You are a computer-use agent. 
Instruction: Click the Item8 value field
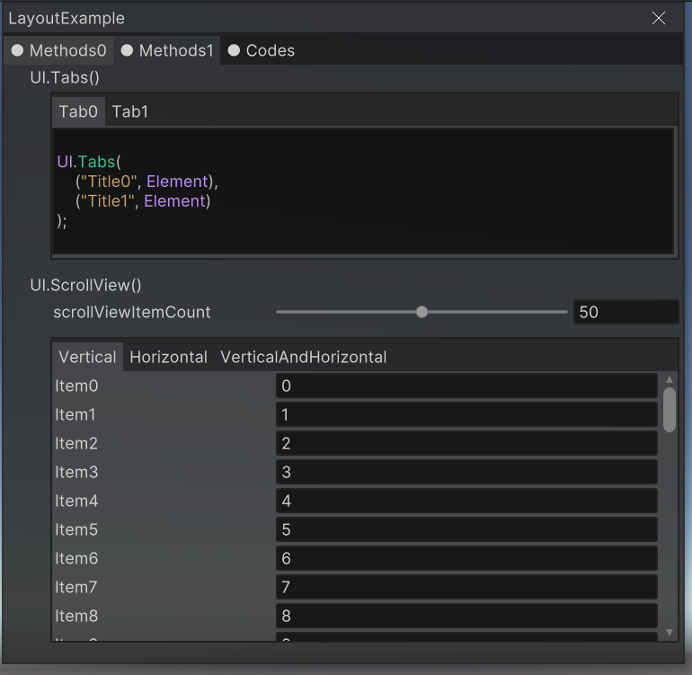point(466,616)
